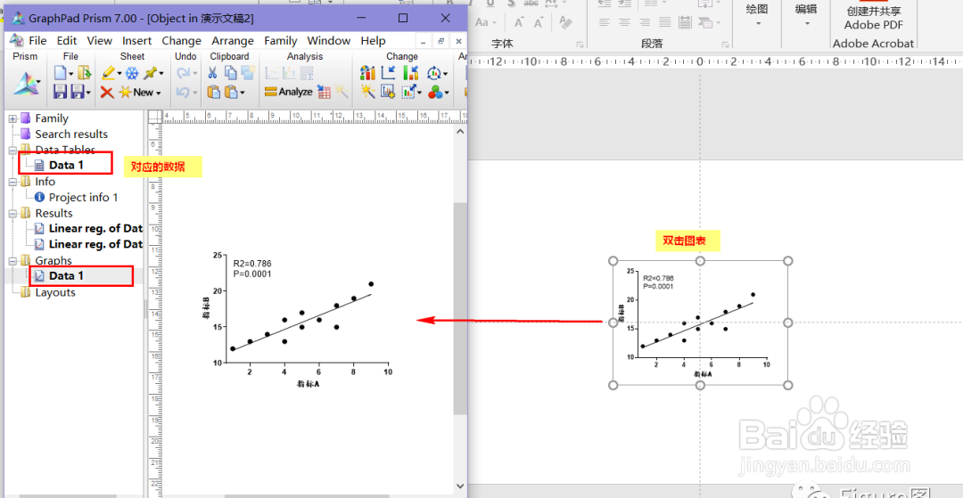Image resolution: width=963 pixels, height=498 pixels.
Task: Open the Paste options dropdown arrow
Action: (242, 93)
